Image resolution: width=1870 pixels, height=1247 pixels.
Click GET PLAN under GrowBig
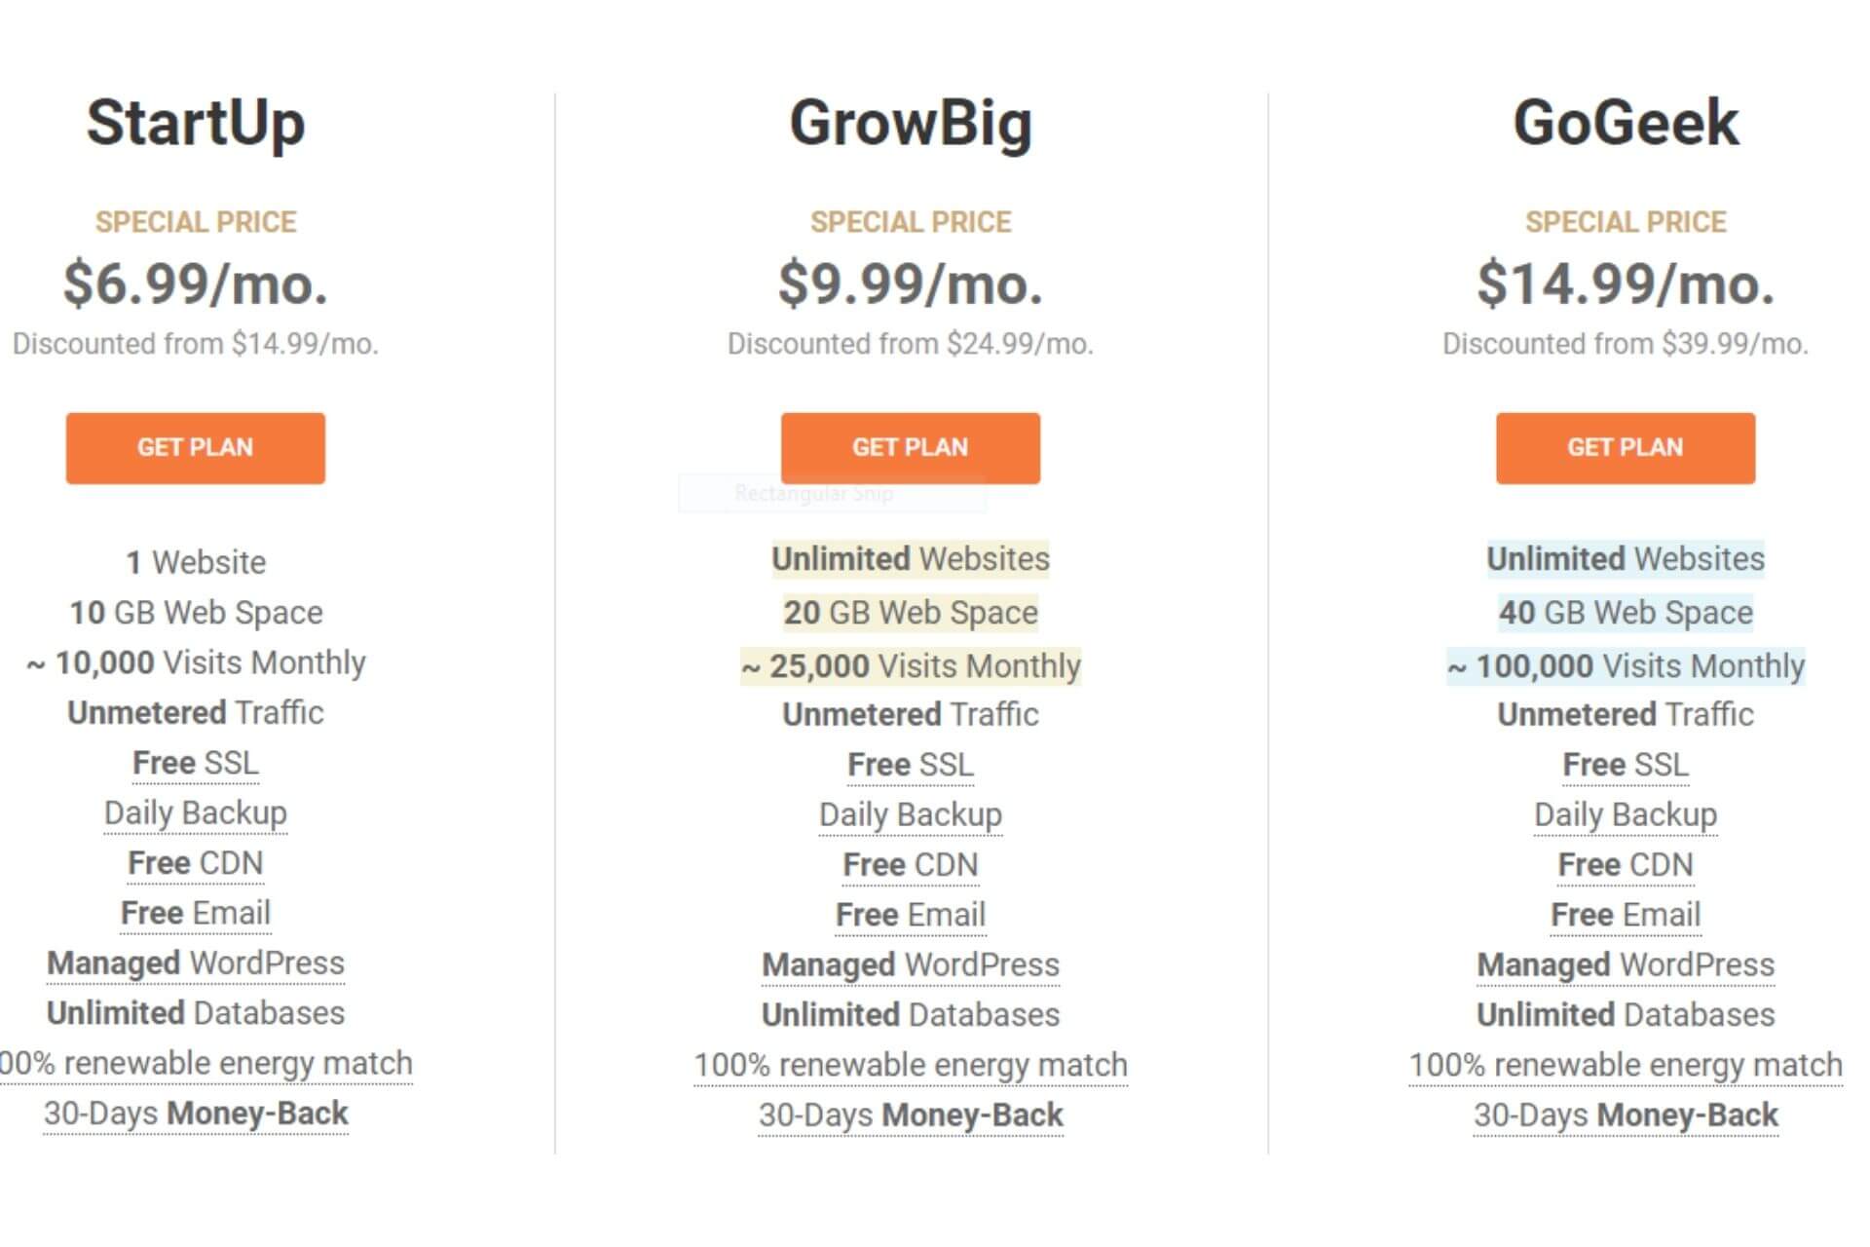coord(910,447)
